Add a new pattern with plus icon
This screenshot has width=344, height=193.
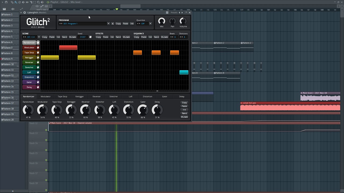(13, 191)
